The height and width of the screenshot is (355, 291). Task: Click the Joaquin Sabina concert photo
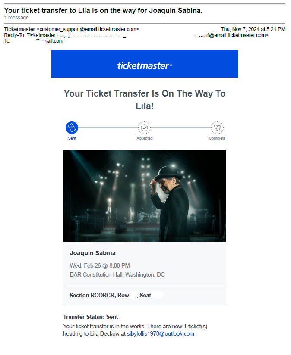[145, 196]
